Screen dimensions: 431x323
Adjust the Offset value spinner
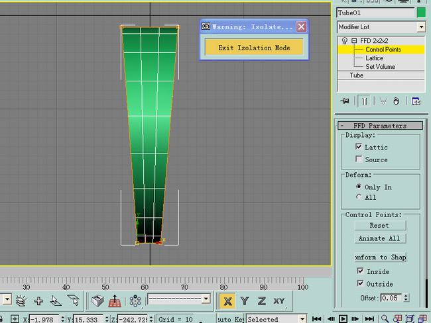pyautogui.click(x=406, y=298)
